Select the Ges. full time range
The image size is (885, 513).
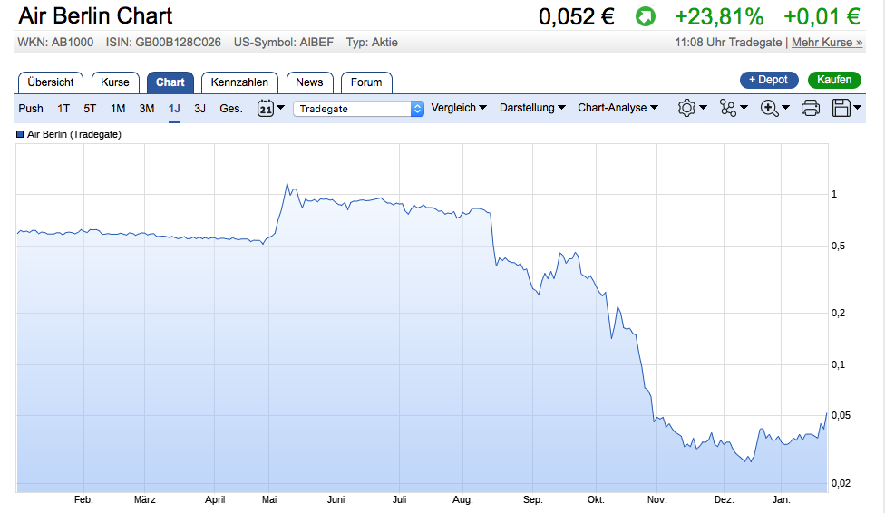click(x=231, y=109)
